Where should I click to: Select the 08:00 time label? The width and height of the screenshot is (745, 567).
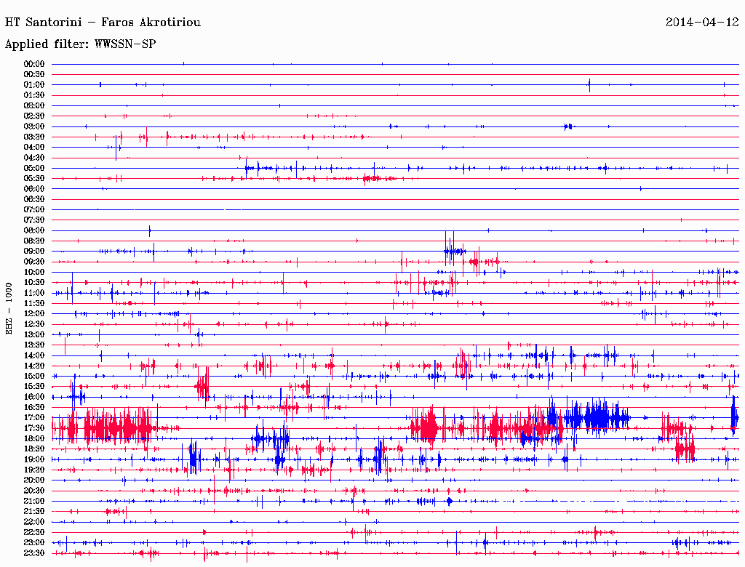point(34,230)
